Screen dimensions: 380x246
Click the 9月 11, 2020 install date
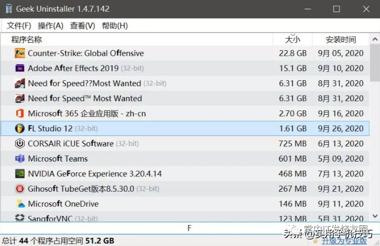(341, 204)
